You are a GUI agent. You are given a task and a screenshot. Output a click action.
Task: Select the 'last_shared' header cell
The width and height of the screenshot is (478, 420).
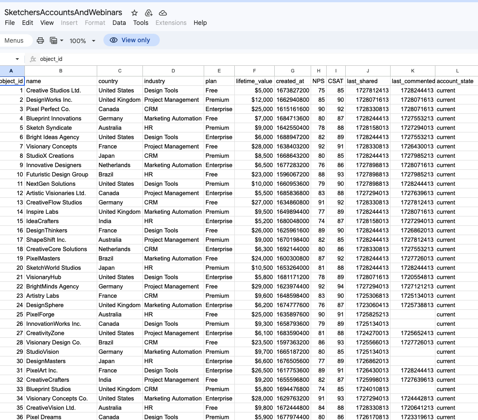(x=367, y=81)
